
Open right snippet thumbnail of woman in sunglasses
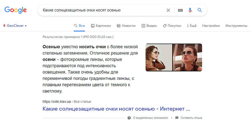[187, 57]
